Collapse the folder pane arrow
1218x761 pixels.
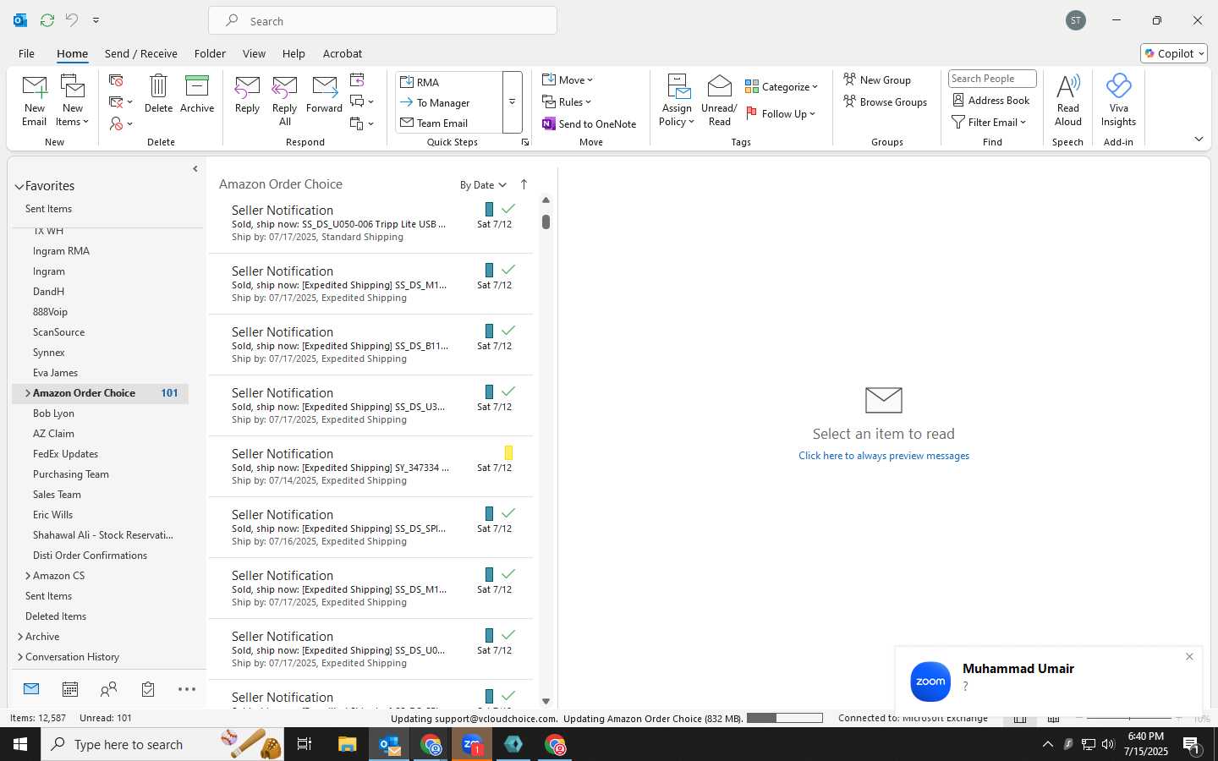(195, 169)
